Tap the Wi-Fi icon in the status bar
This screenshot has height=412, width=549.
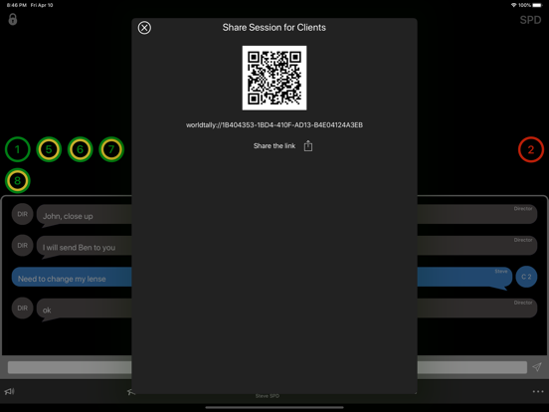click(x=514, y=5)
